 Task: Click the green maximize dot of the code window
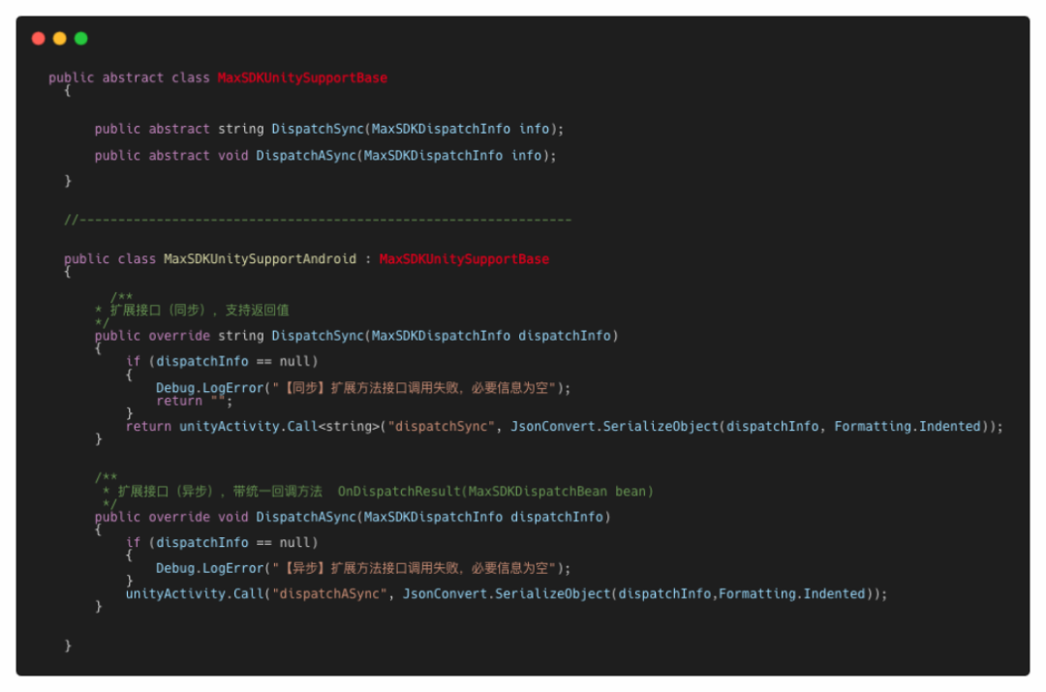point(80,39)
